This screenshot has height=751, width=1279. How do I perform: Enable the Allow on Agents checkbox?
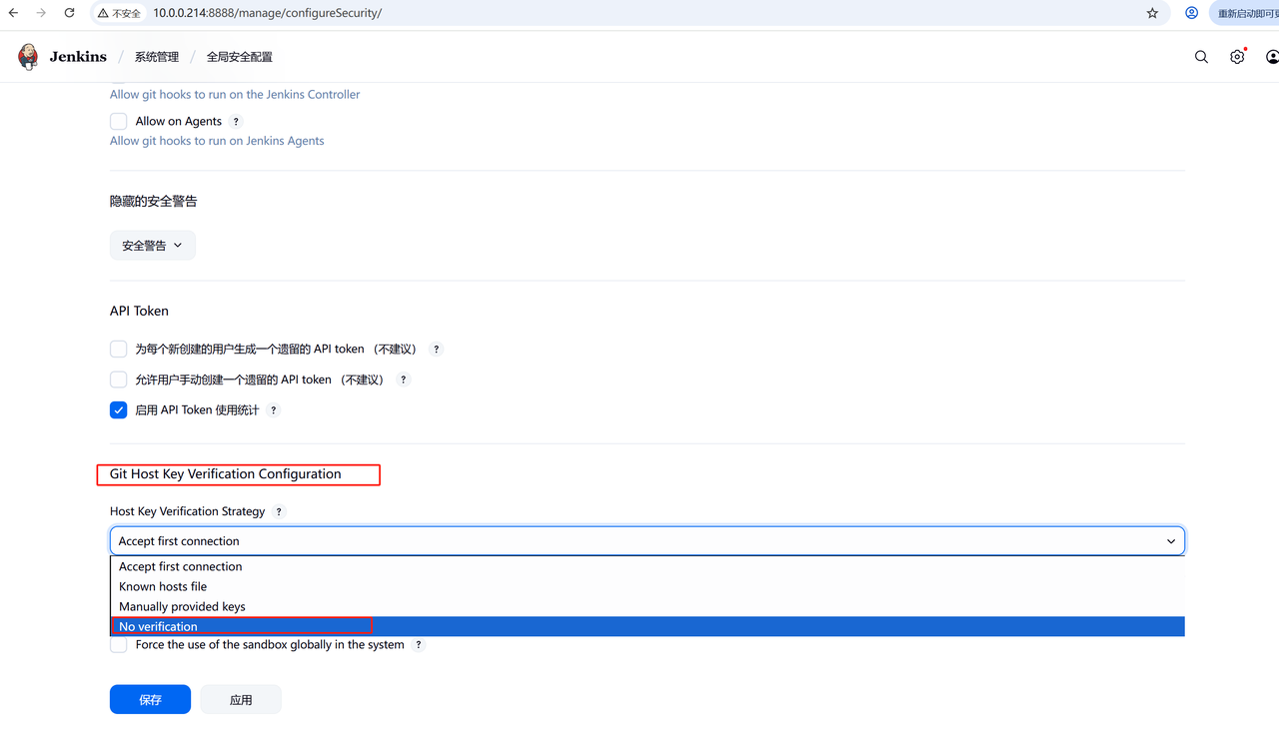pos(119,121)
